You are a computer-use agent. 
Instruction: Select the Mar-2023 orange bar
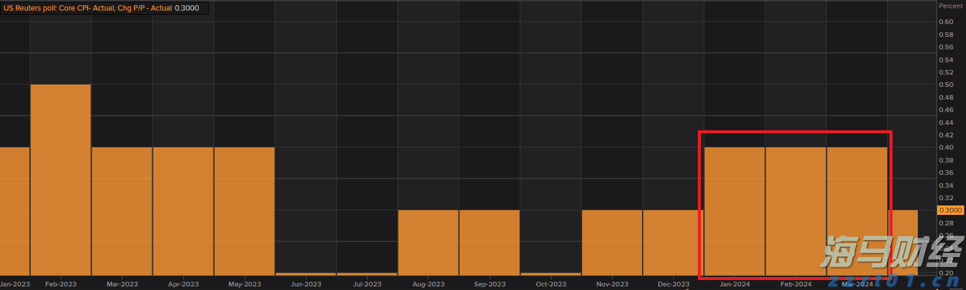(x=122, y=211)
